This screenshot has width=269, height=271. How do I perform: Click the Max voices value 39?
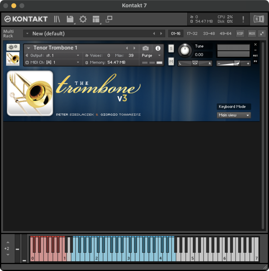point(131,56)
